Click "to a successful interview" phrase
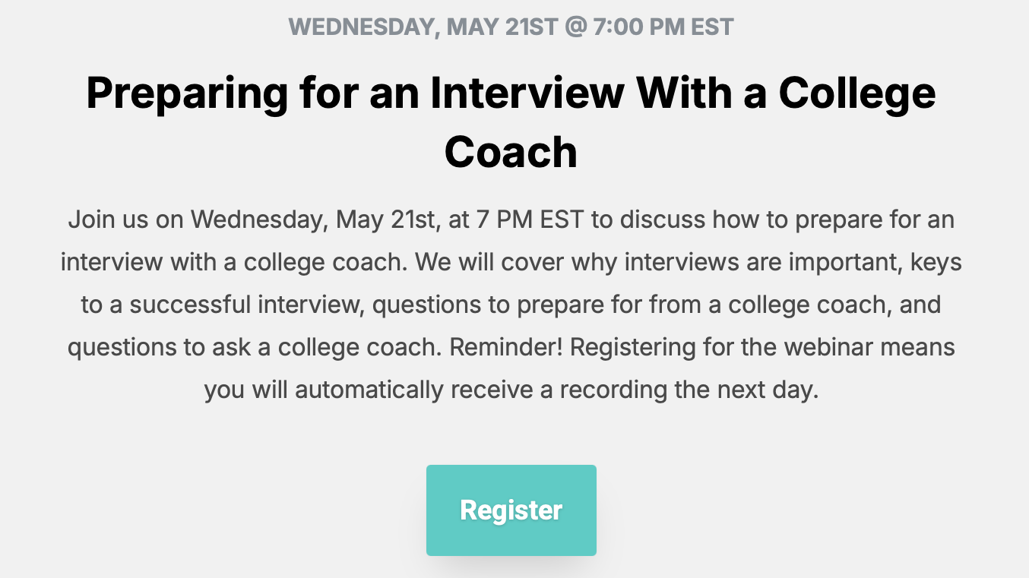Viewport: 1029px width, 578px height. 223,305
